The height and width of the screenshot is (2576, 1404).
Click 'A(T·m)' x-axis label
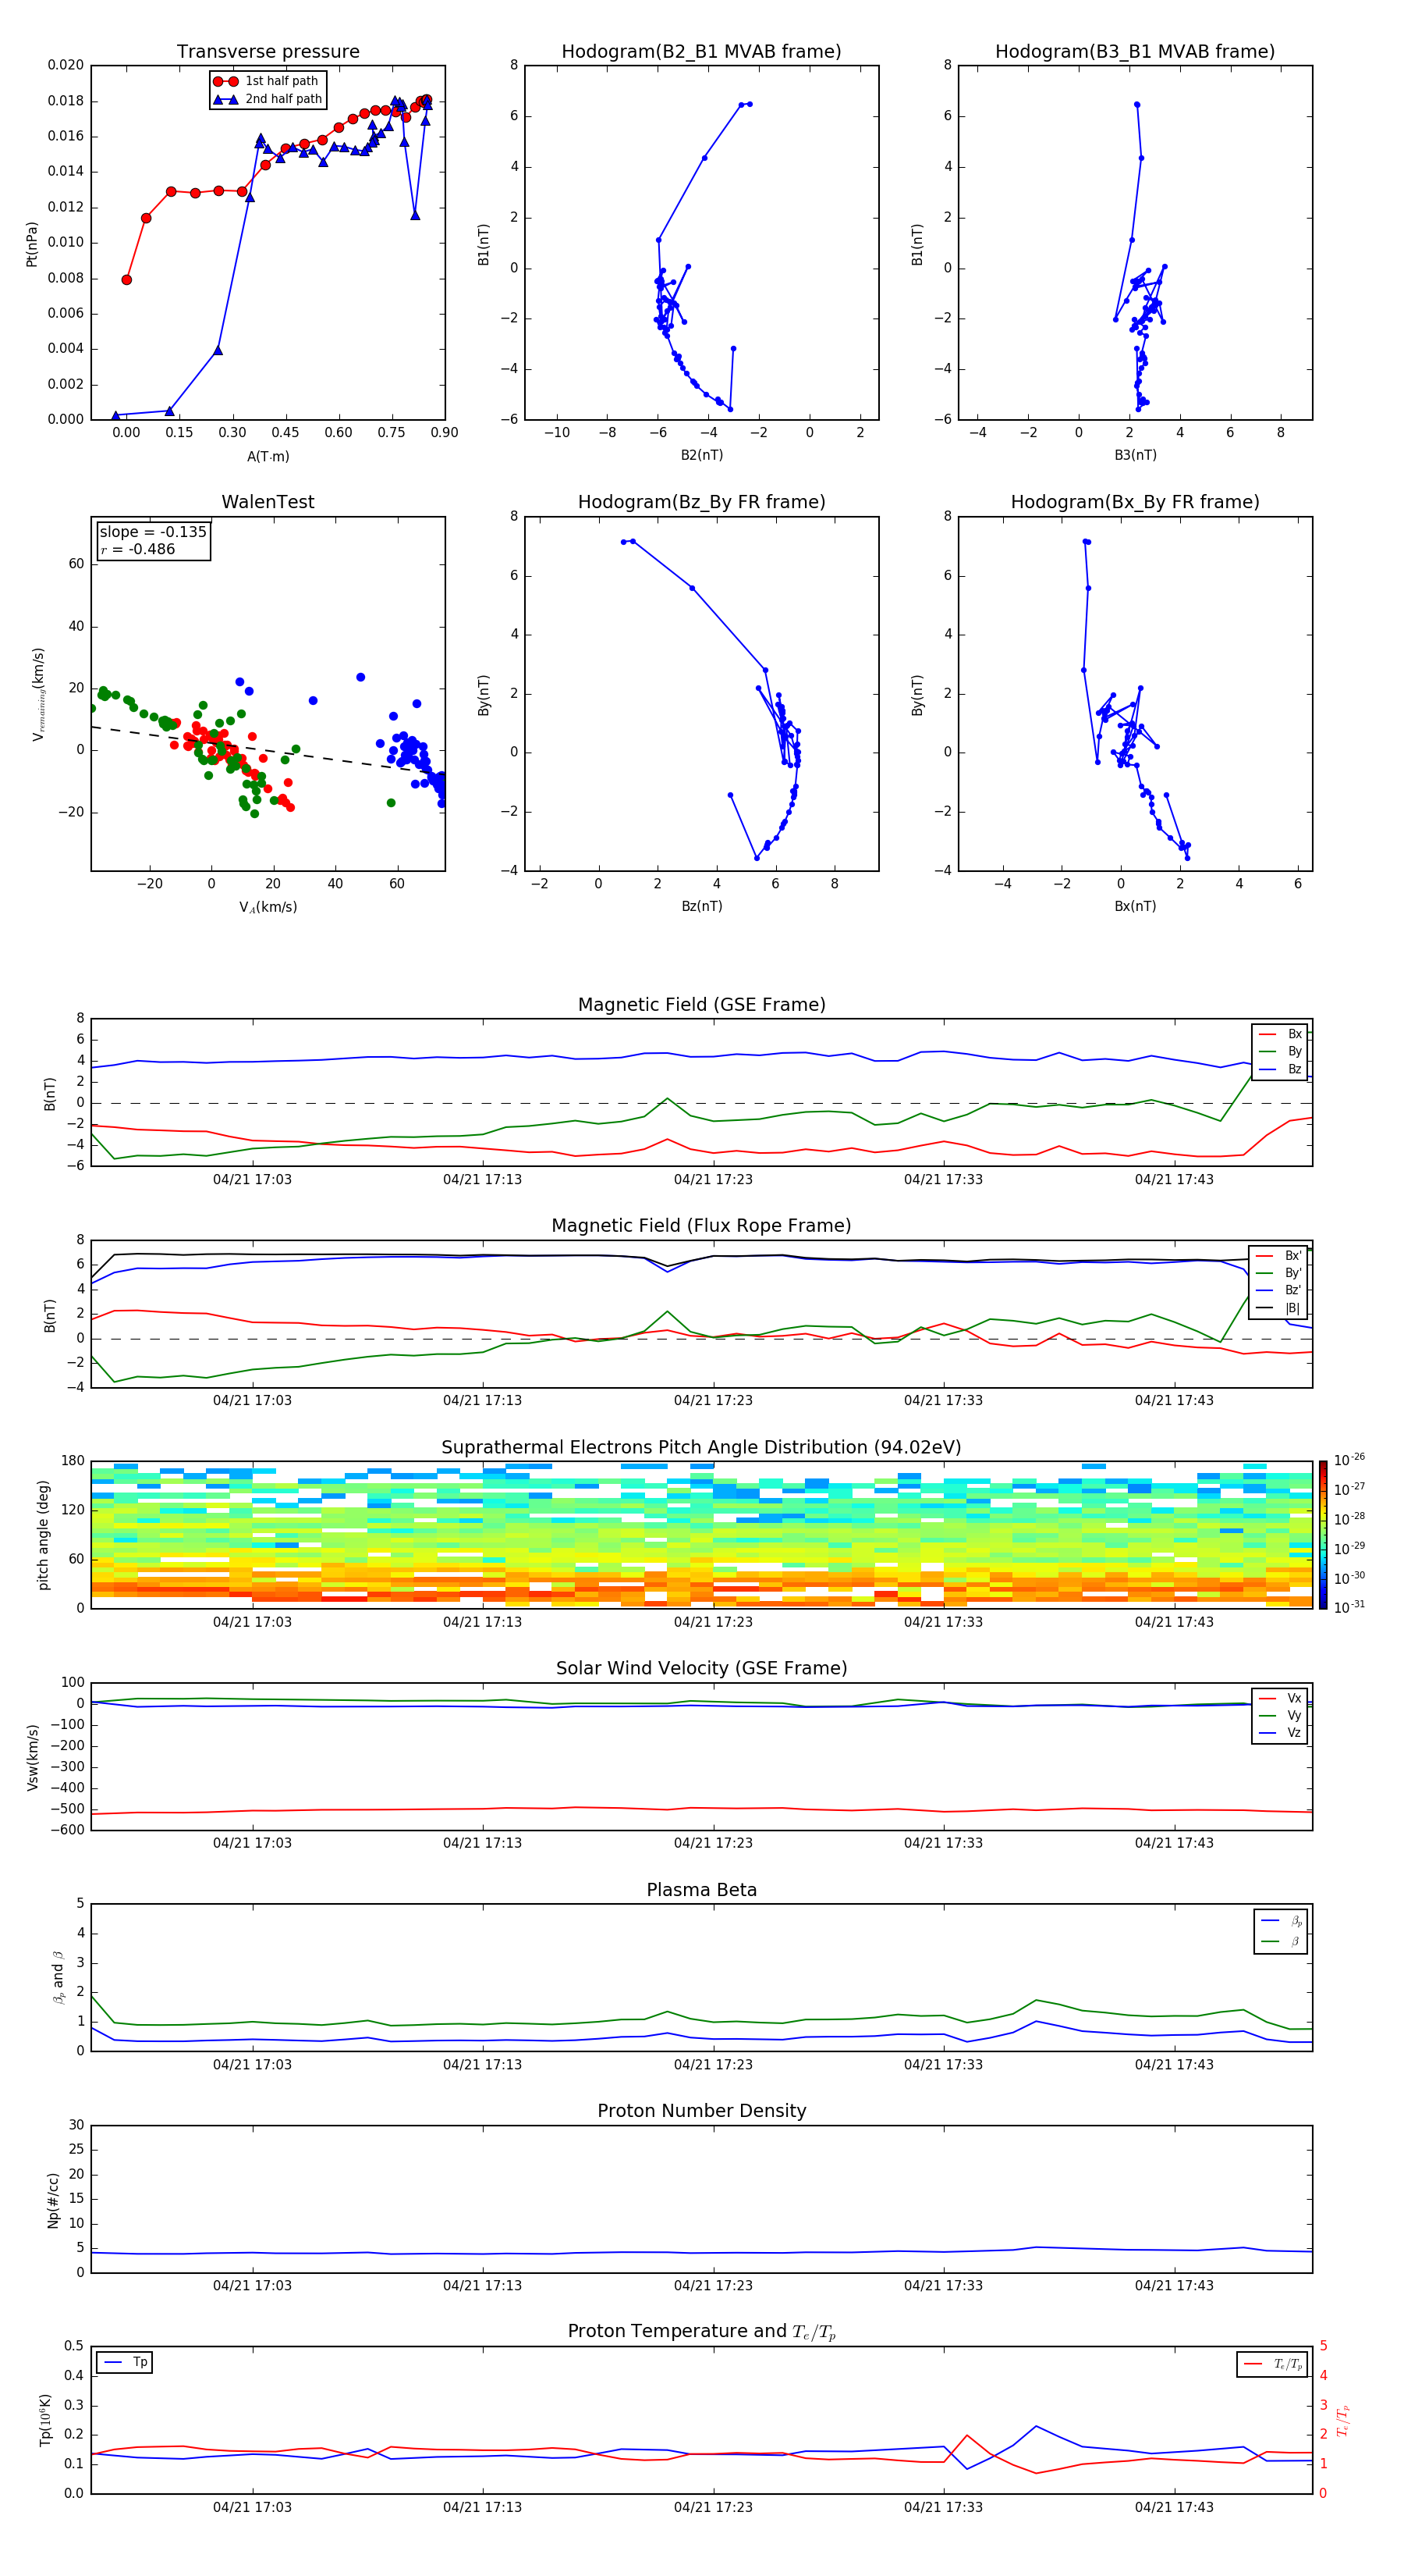coord(268,456)
